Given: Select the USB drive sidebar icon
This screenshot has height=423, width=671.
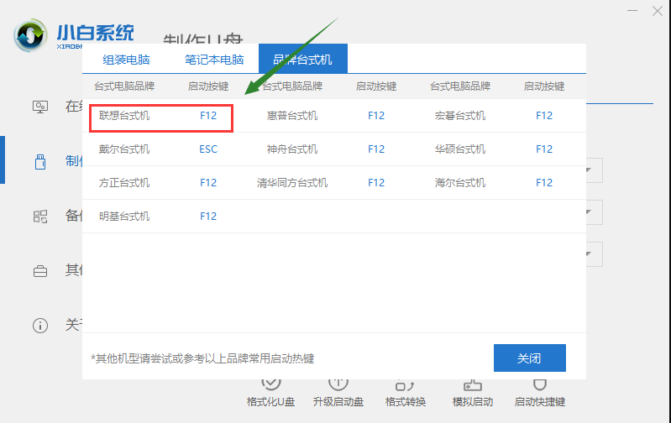Looking at the screenshot, I should coord(40,161).
